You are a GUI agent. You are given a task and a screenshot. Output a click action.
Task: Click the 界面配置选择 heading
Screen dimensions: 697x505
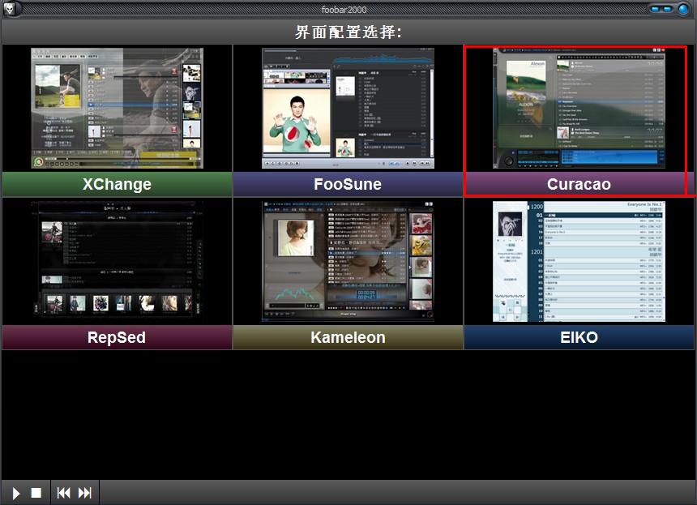tap(348, 32)
